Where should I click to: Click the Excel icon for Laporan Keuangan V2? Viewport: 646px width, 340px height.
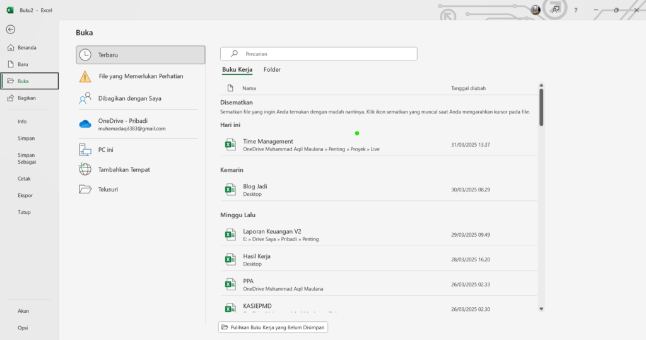pyautogui.click(x=230, y=235)
